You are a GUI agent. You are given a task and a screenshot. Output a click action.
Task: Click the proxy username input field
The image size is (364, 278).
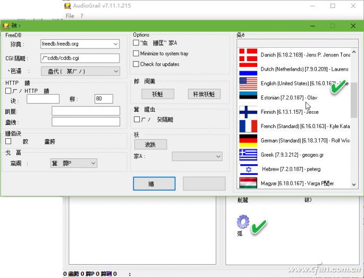[86, 111]
